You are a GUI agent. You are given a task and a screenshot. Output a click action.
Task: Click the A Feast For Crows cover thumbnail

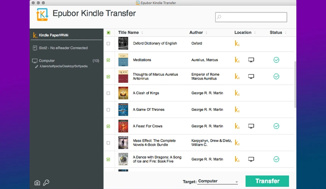(123, 126)
